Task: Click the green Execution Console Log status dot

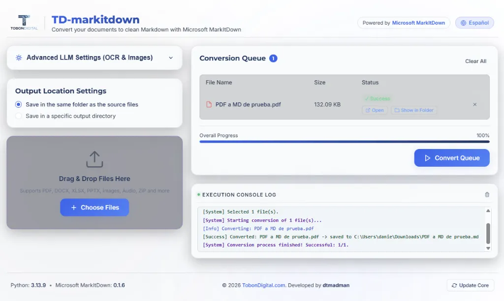Action: pyautogui.click(x=199, y=194)
